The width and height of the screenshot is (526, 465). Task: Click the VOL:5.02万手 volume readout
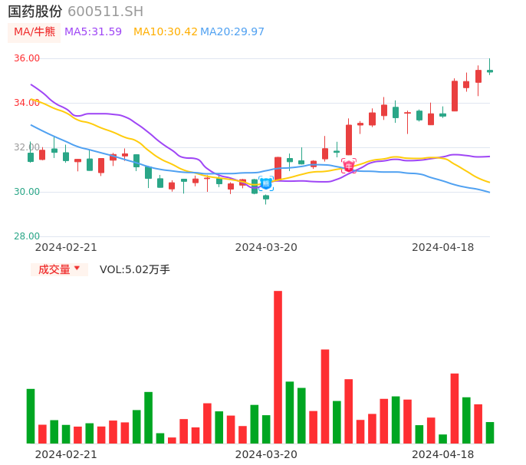click(x=135, y=269)
